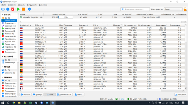Collapse the ТРЕКЕРИ section
This screenshot has width=188, height=105.
click(x=2, y=77)
